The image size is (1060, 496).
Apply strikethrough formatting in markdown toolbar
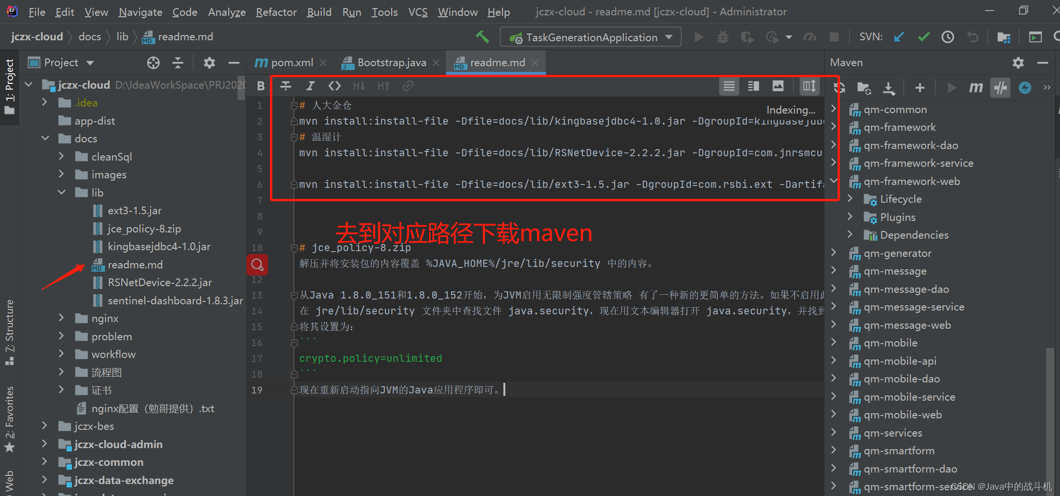(x=286, y=86)
